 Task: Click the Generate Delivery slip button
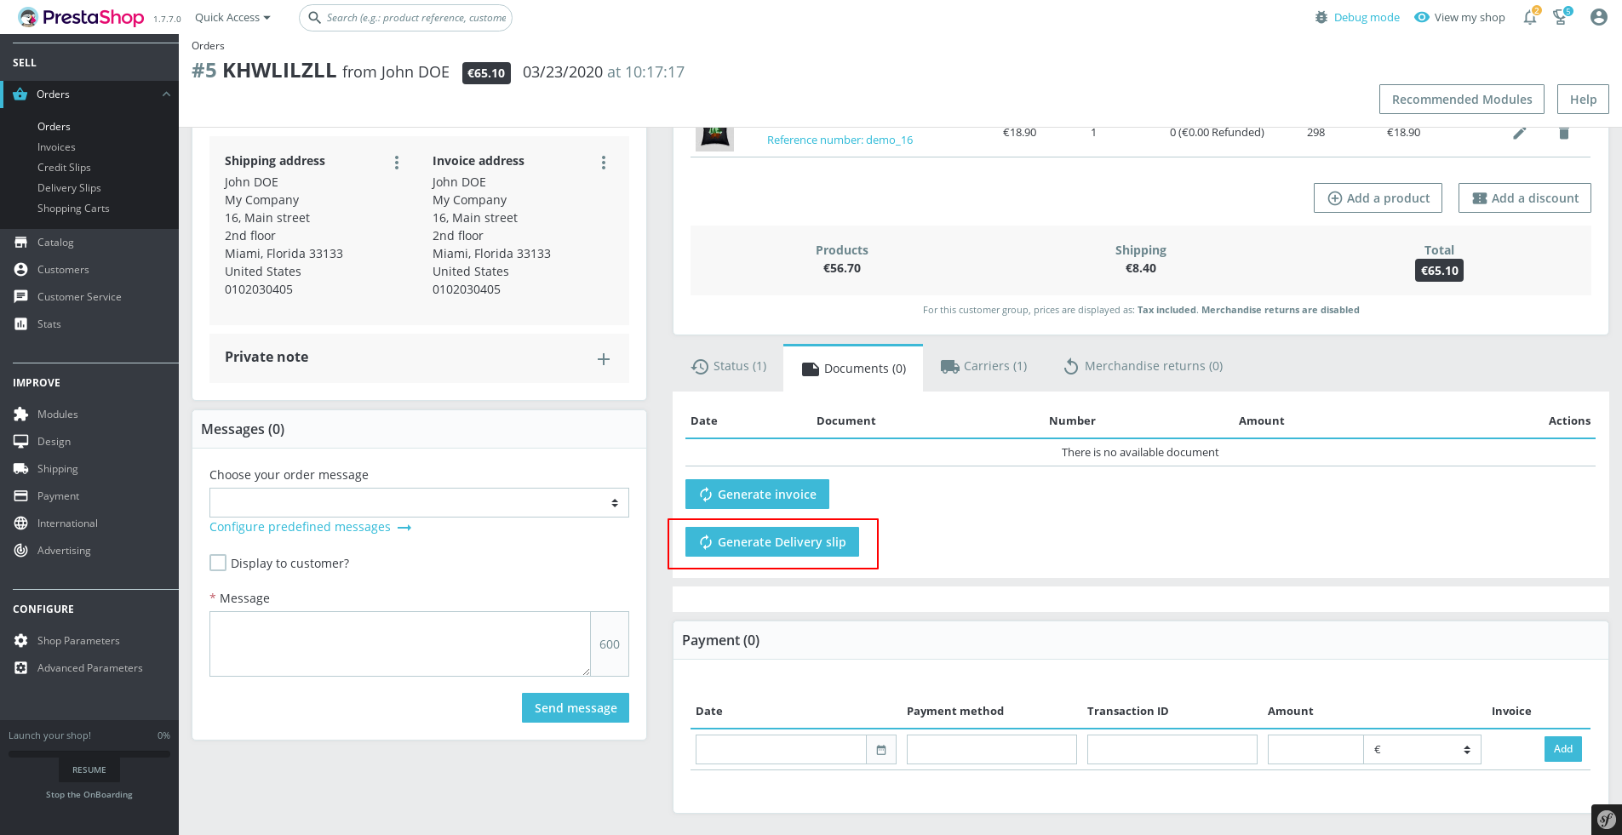(772, 542)
